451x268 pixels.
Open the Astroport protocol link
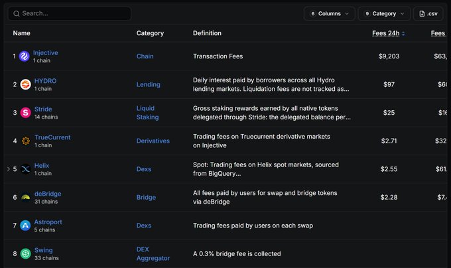[x=48, y=222]
